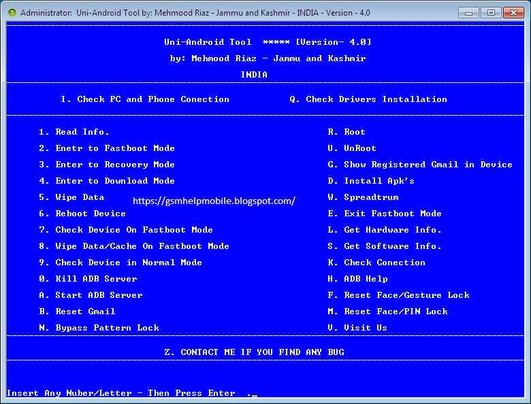Click the 'R. Root' entry
The height and width of the screenshot is (404, 531).
(x=347, y=132)
